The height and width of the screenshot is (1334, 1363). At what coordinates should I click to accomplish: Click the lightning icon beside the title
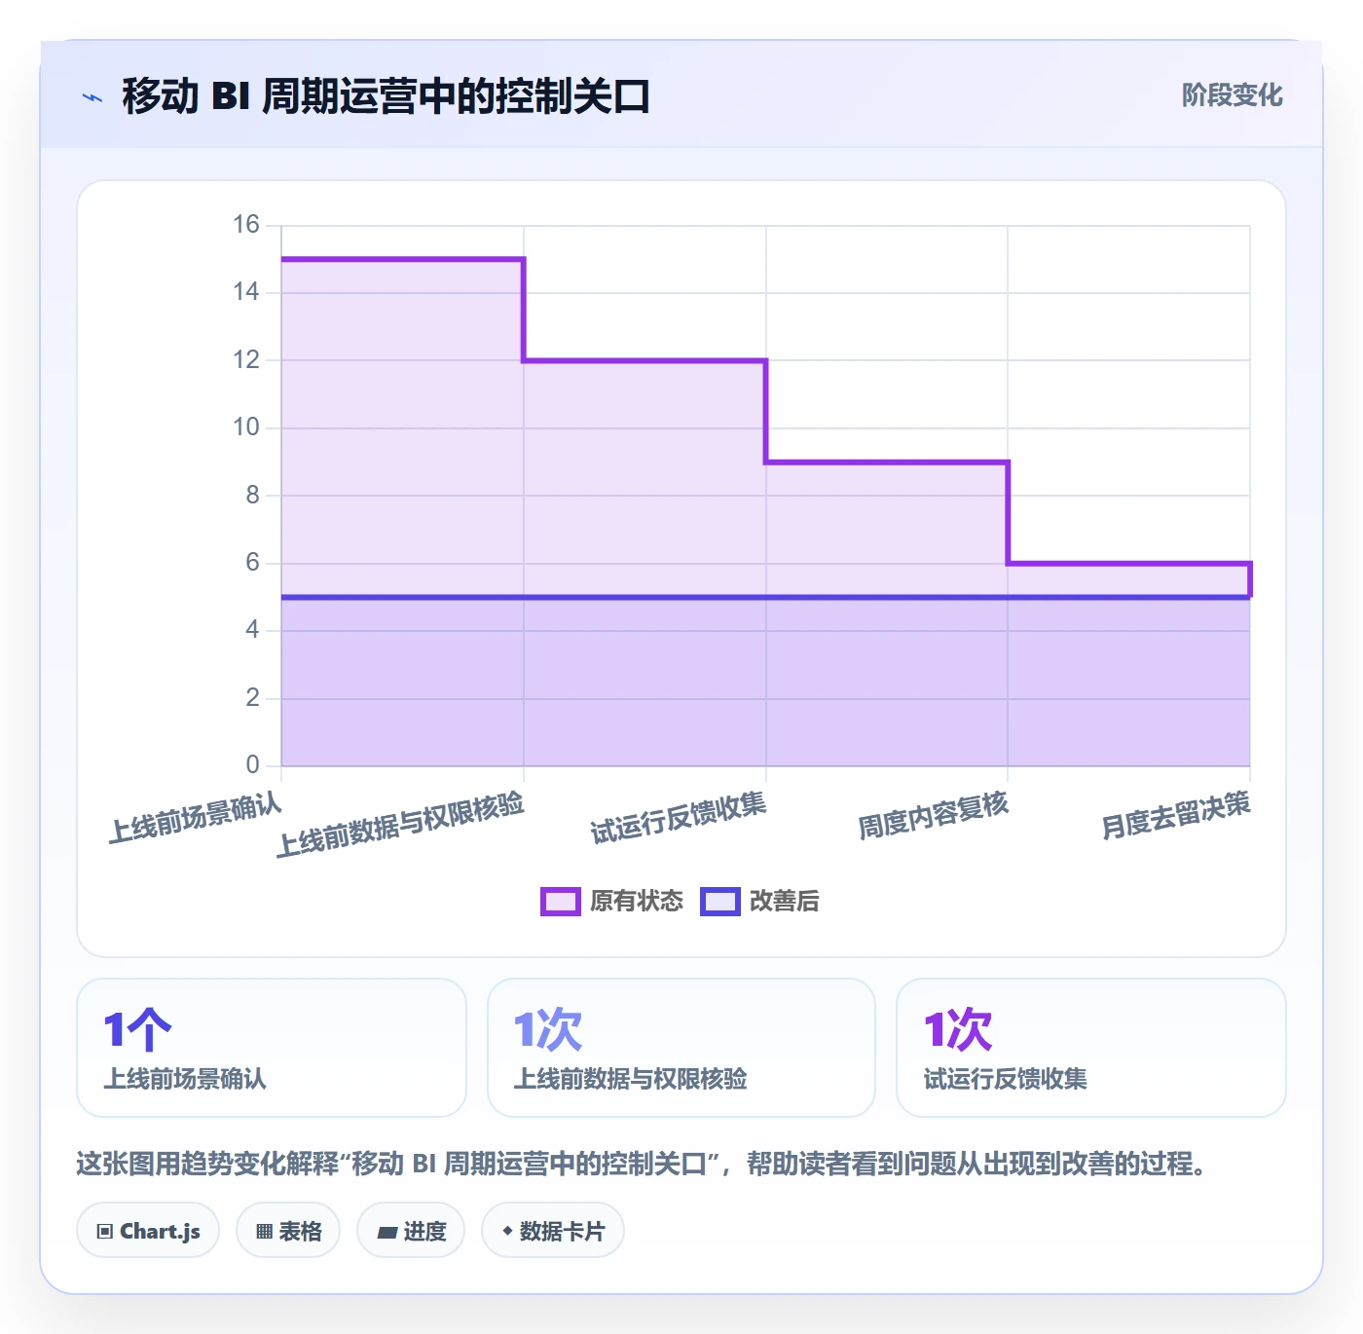pos(92,97)
